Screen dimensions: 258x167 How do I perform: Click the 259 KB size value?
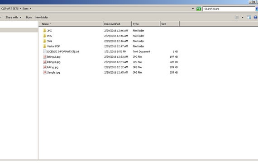point(174,72)
